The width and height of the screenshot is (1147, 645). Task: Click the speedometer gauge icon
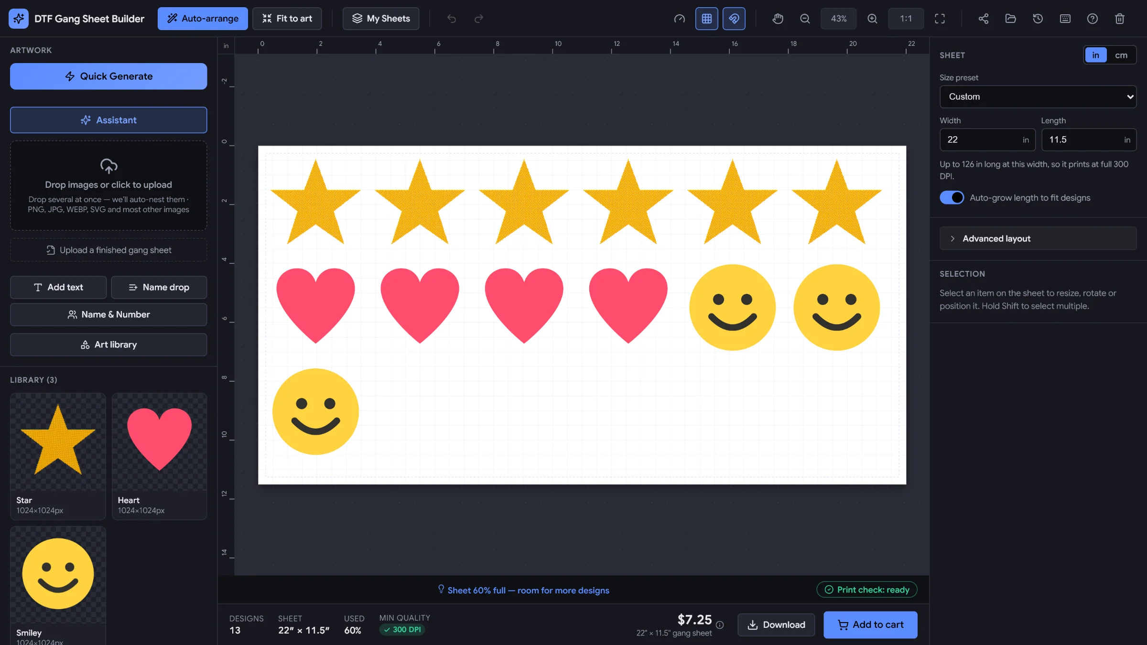pyautogui.click(x=679, y=19)
